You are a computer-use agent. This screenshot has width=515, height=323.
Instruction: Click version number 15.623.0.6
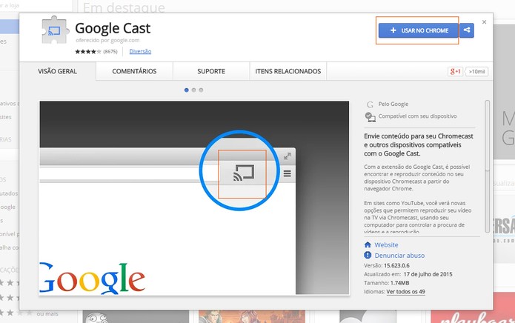click(396, 265)
